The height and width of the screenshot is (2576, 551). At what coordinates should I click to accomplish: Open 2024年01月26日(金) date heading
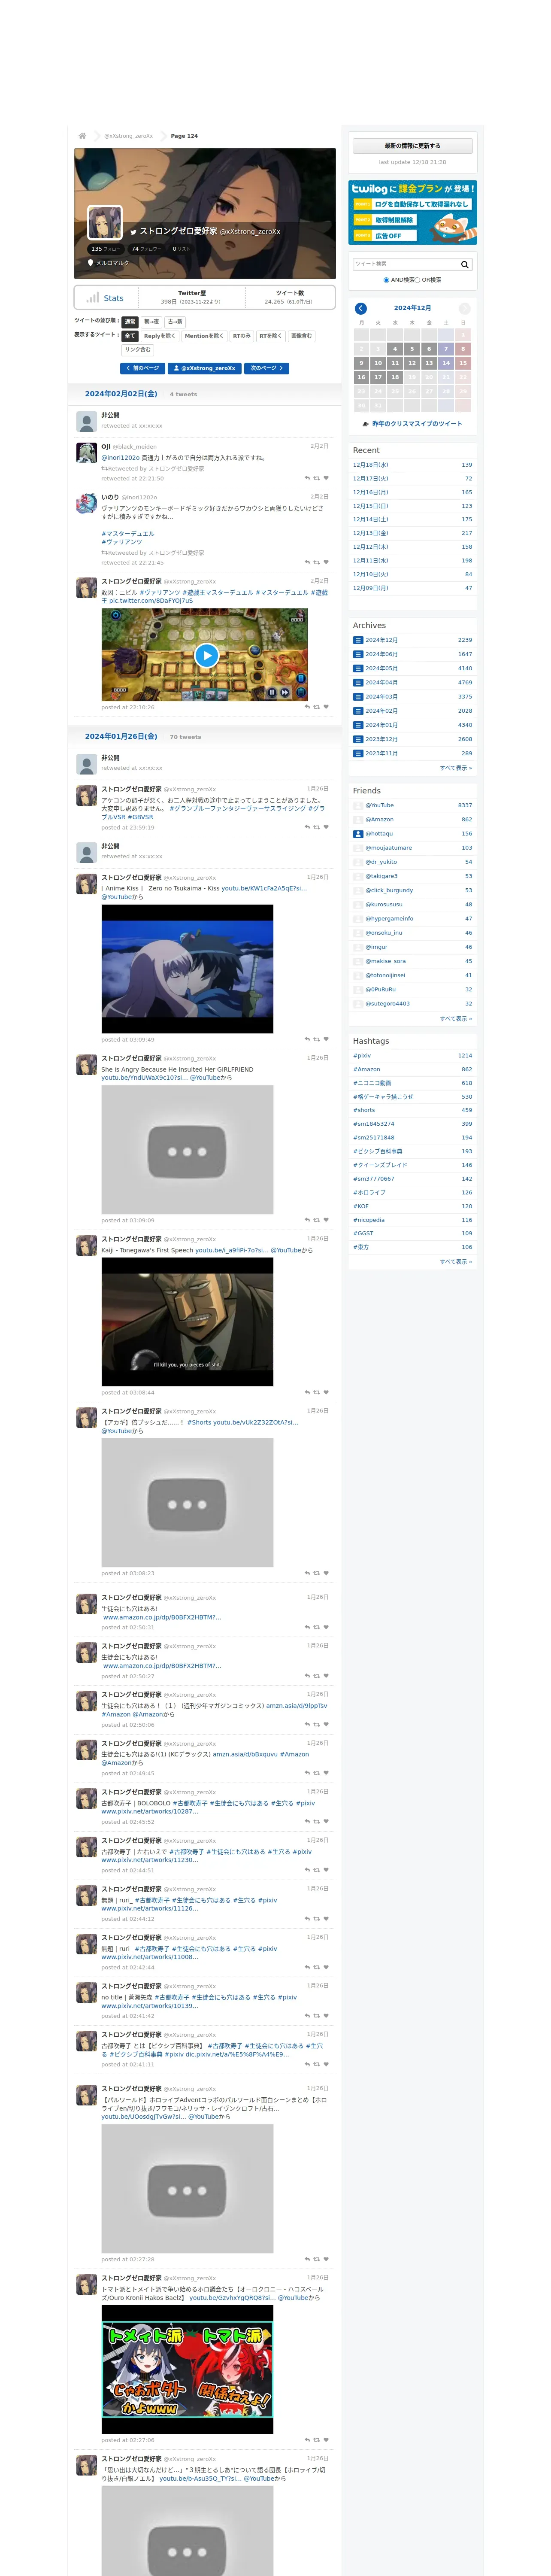point(121,736)
